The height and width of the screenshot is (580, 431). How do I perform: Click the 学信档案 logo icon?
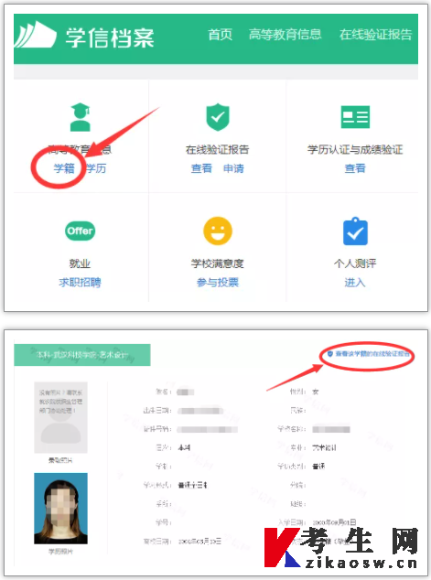pos(36,35)
